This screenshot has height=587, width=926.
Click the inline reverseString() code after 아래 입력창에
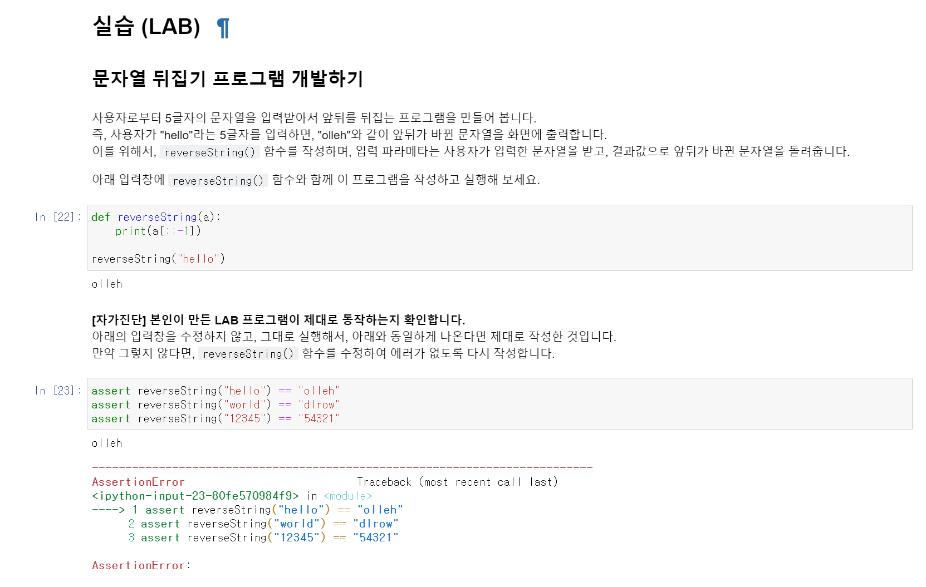(x=218, y=180)
